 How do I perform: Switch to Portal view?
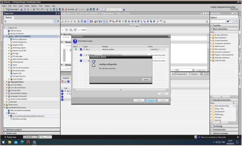pos(10,137)
